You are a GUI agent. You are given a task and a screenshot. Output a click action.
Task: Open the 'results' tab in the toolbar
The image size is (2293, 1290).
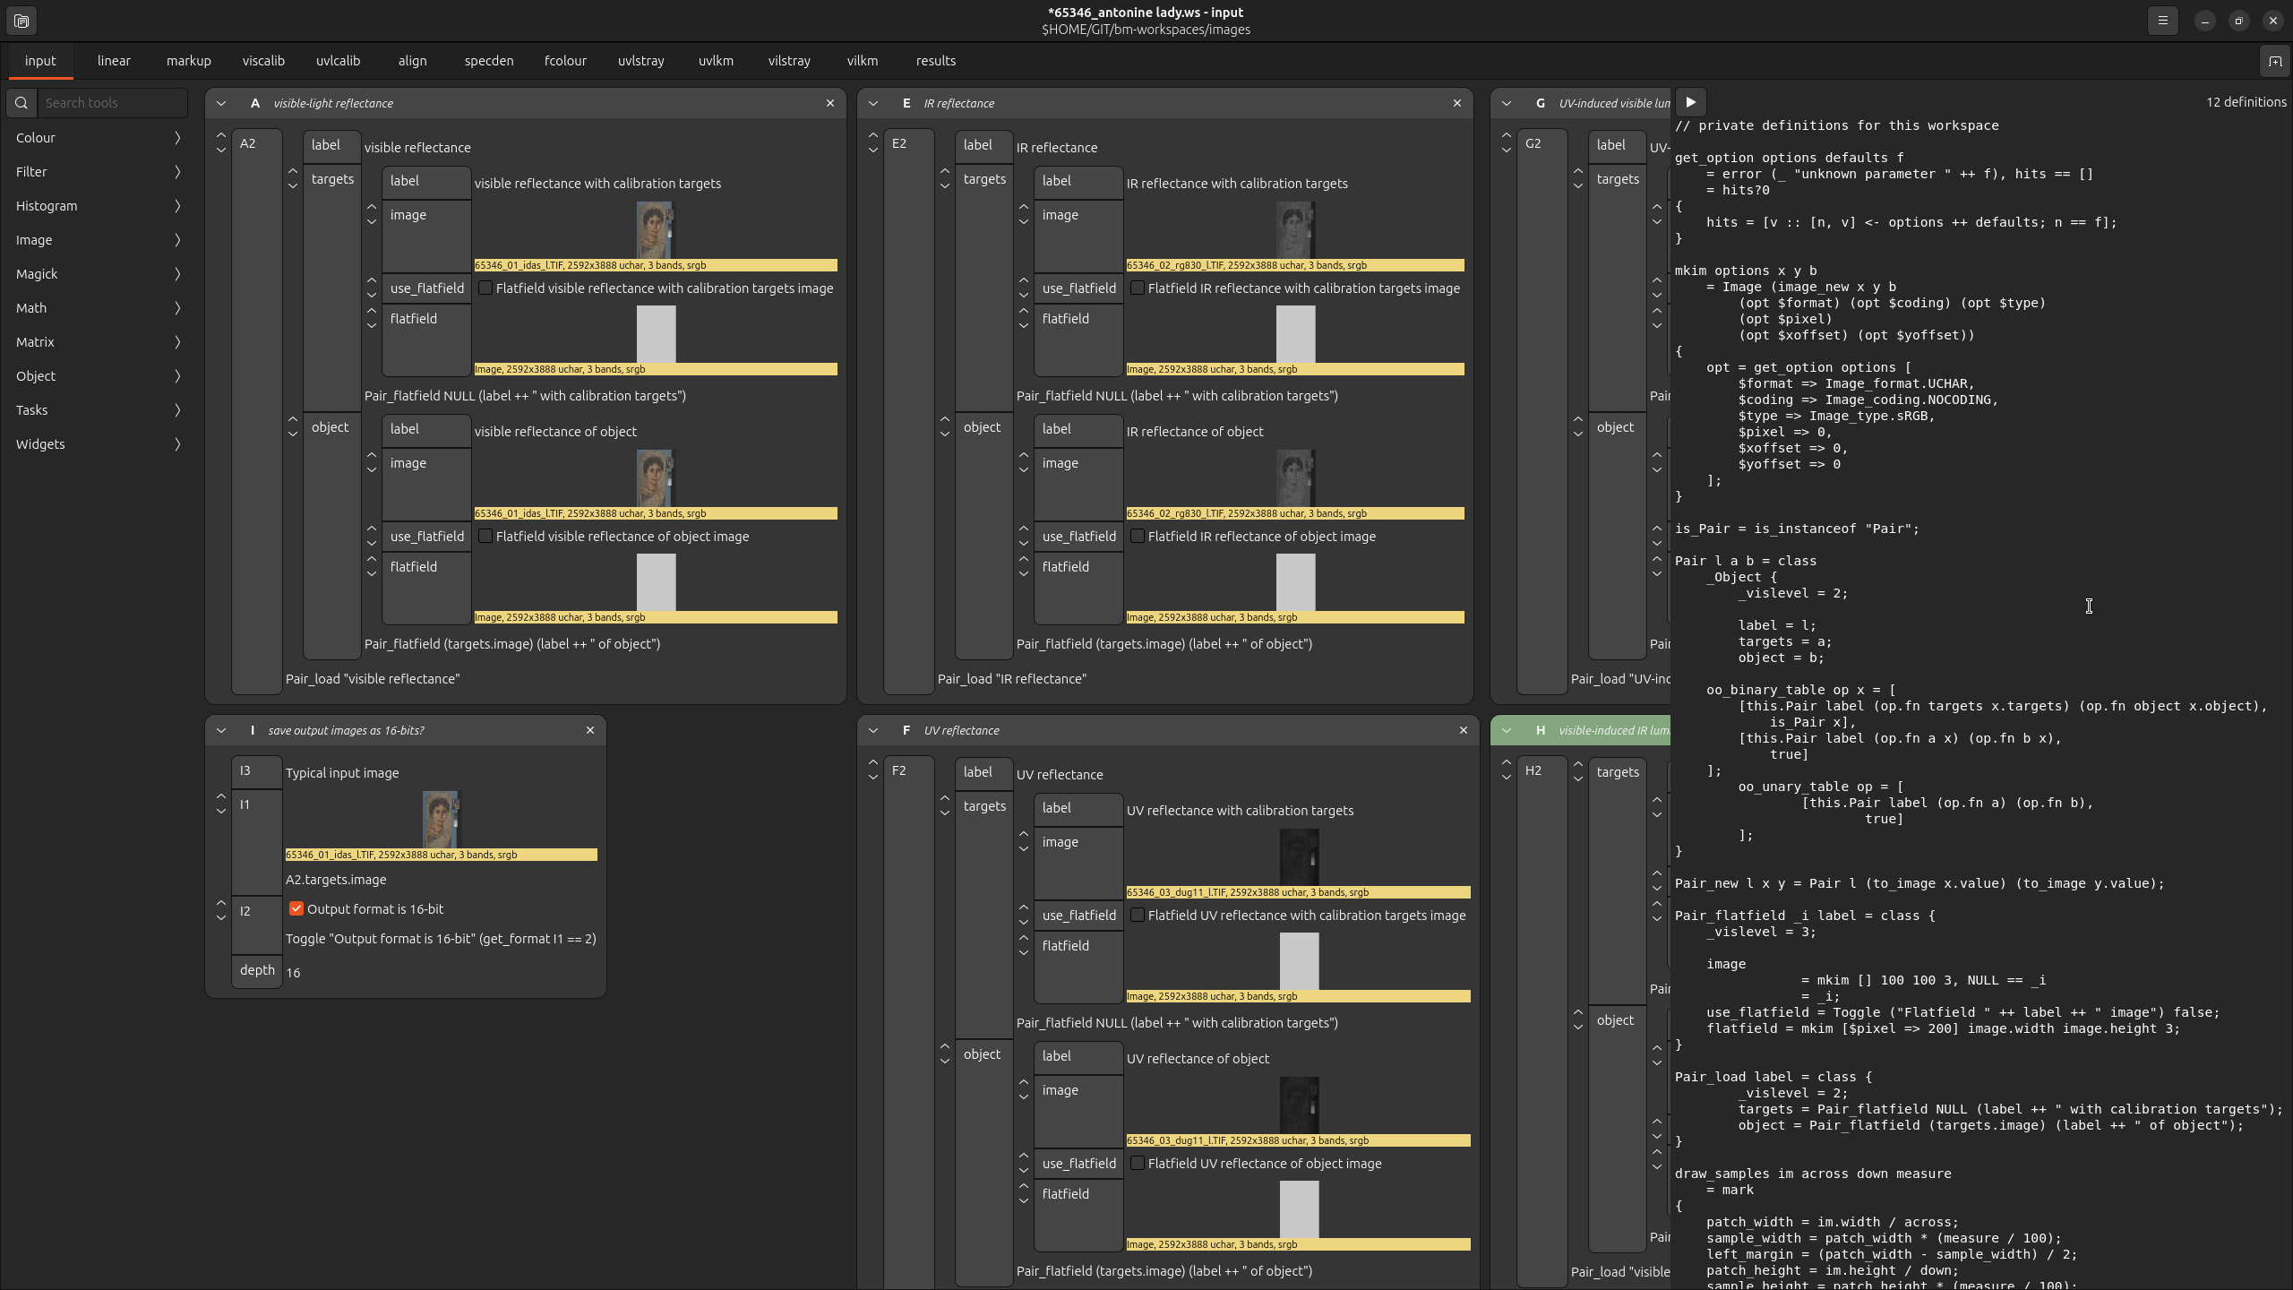(x=937, y=60)
